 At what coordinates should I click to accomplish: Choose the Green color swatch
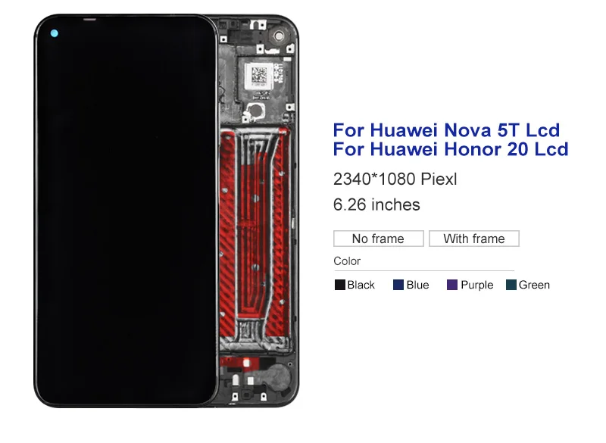click(x=511, y=285)
